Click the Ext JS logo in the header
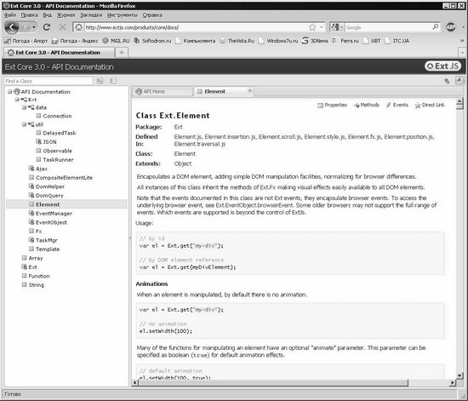The width and height of the screenshot is (468, 401). 443,66
